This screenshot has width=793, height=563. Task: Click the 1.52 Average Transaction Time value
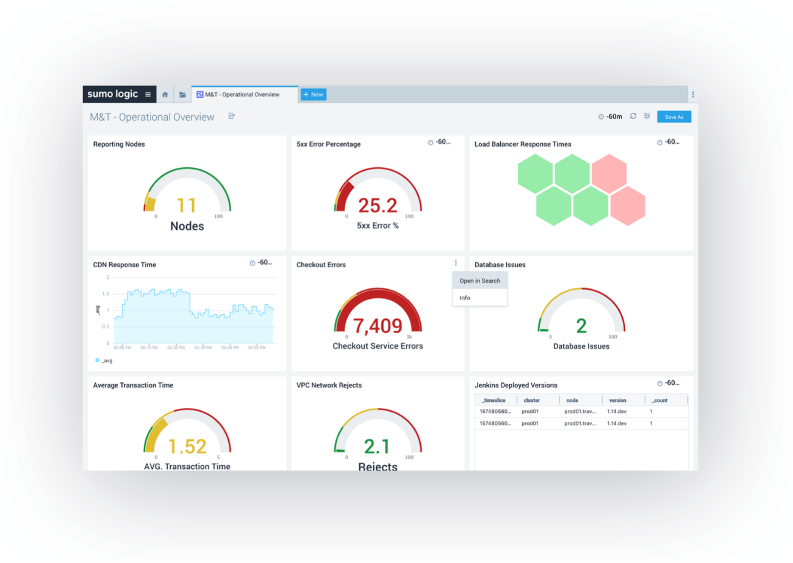tap(187, 446)
